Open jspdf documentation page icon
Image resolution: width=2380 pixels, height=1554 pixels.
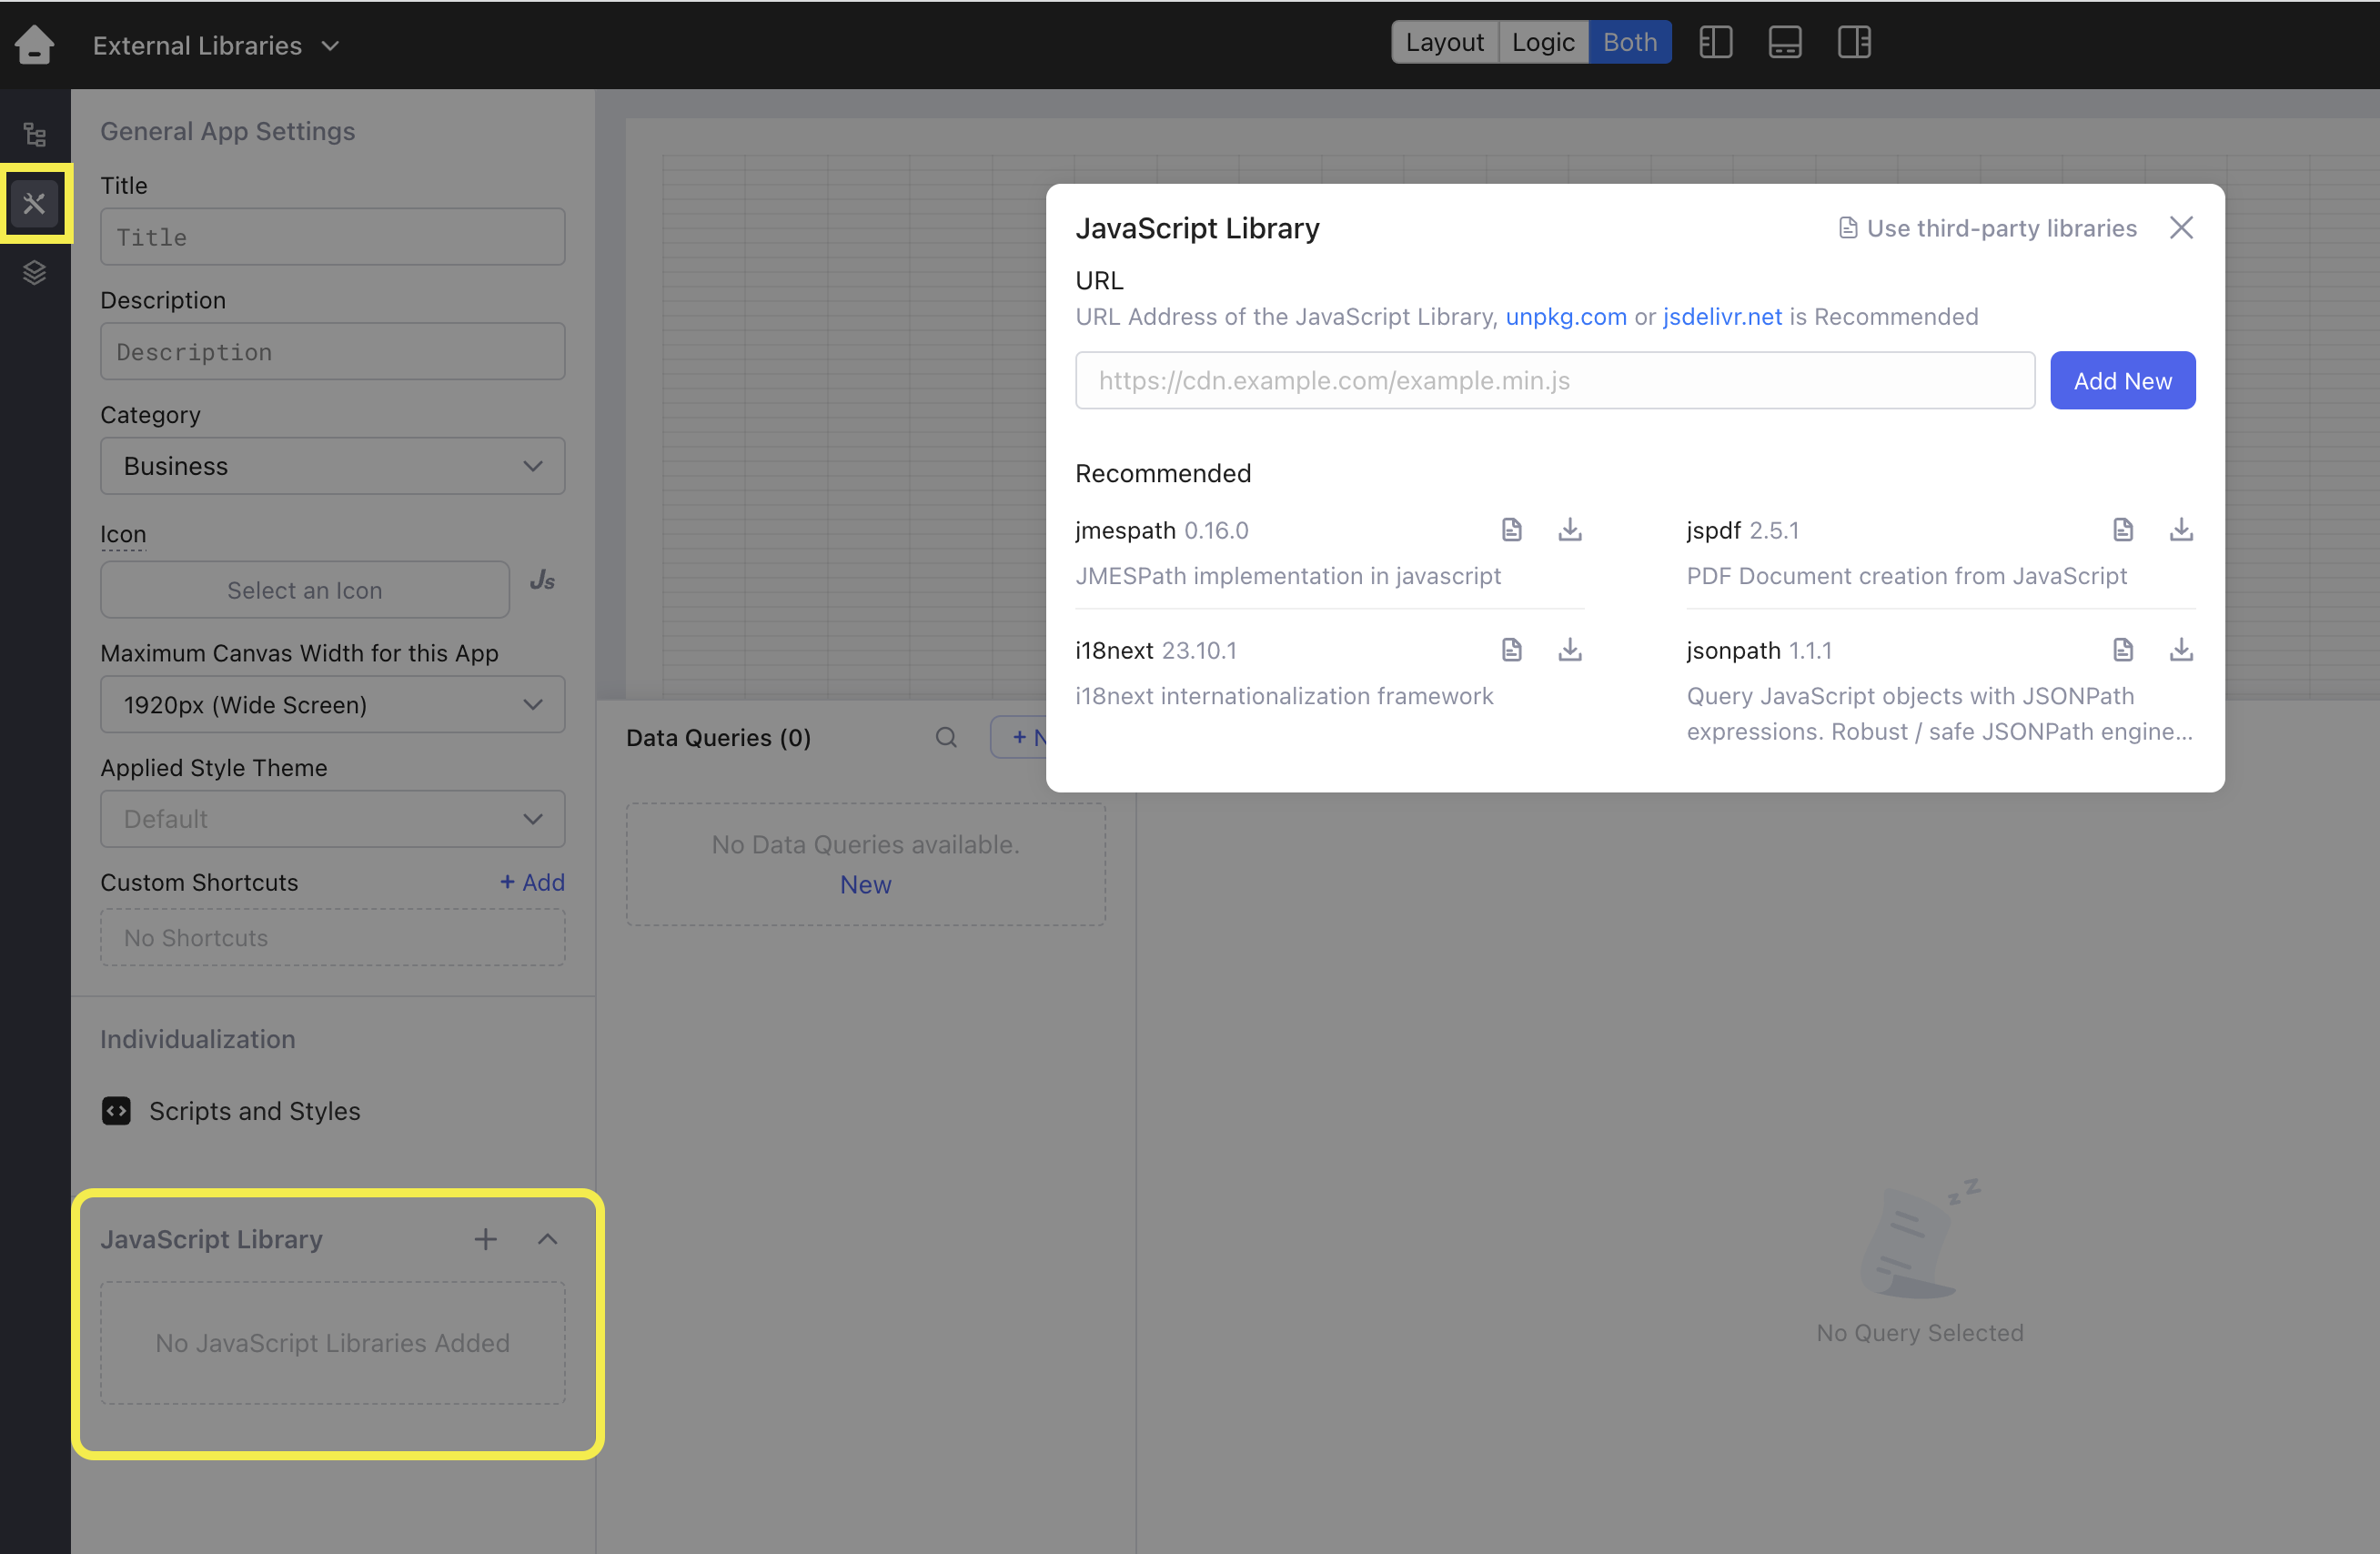(2122, 529)
